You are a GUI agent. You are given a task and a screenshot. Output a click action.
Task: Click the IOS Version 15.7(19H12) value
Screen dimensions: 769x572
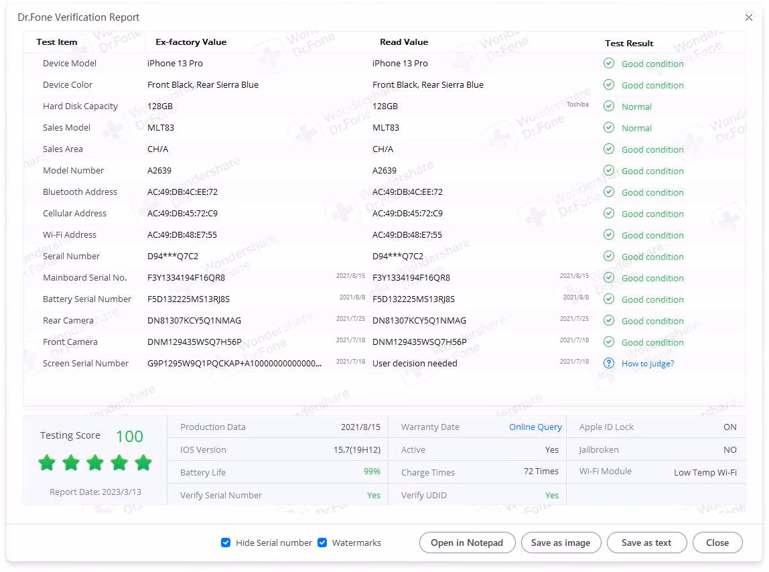coord(357,450)
